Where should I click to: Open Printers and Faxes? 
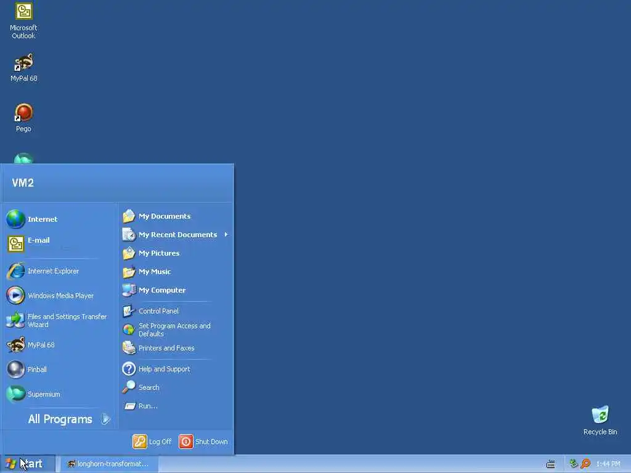(176, 348)
